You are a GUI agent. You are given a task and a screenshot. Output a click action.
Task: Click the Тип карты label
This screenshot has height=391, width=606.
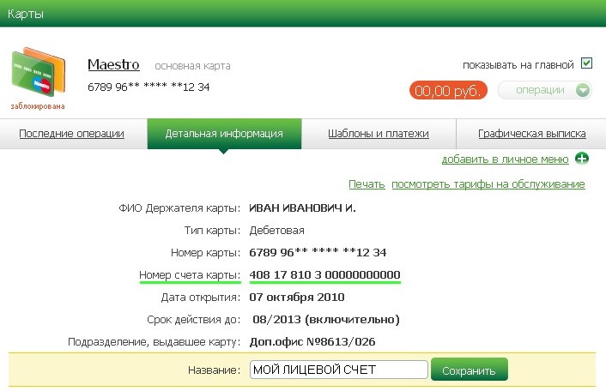212,231
